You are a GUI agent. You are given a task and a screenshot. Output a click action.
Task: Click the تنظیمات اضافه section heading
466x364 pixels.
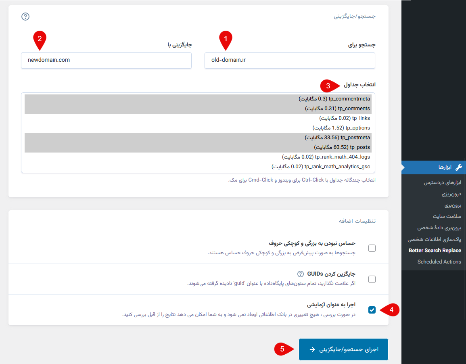coord(357,221)
